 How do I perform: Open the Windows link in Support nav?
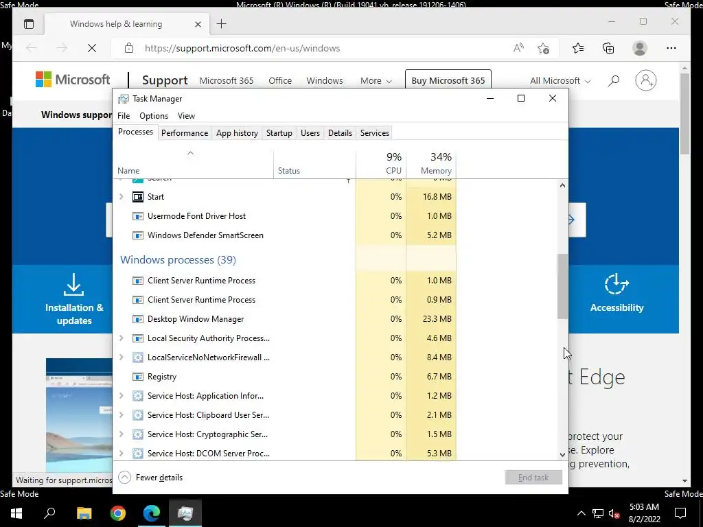point(325,81)
